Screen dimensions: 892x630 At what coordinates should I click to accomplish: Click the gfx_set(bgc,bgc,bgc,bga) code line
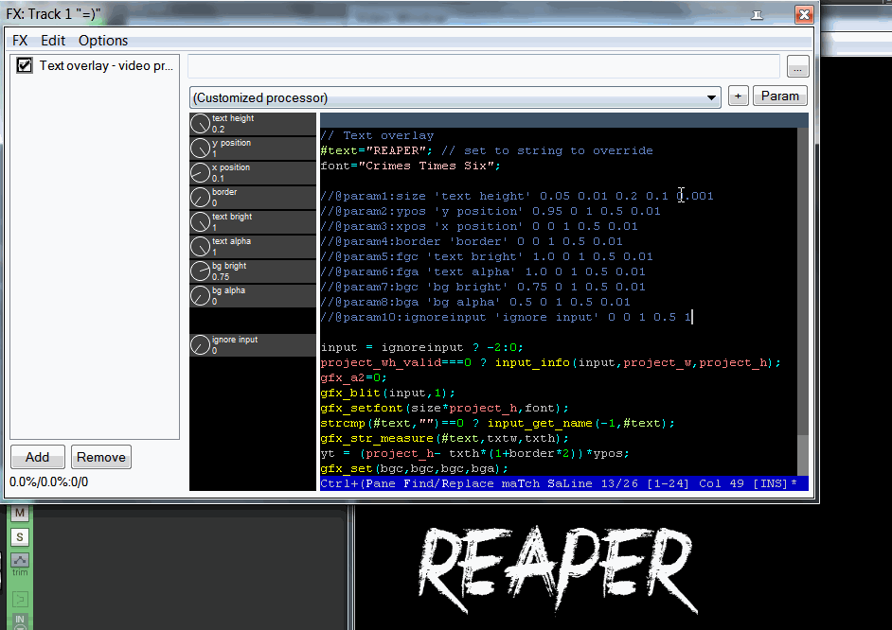pyautogui.click(x=414, y=468)
